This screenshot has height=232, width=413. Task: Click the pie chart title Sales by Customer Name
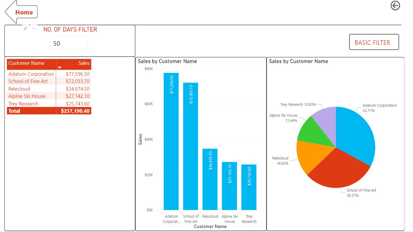(298, 61)
